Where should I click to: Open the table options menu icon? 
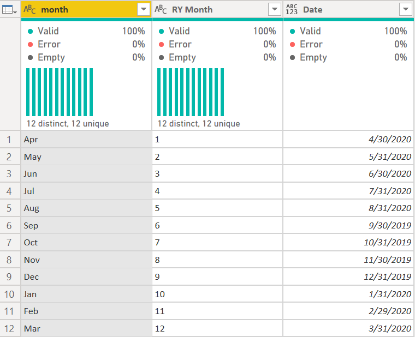point(9,10)
